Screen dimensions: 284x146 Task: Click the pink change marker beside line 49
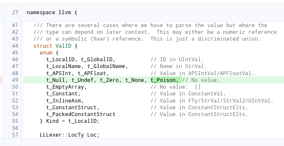pyautogui.click(x=1, y=80)
